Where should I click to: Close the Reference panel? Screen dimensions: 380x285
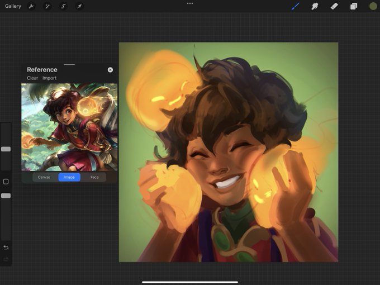110,70
